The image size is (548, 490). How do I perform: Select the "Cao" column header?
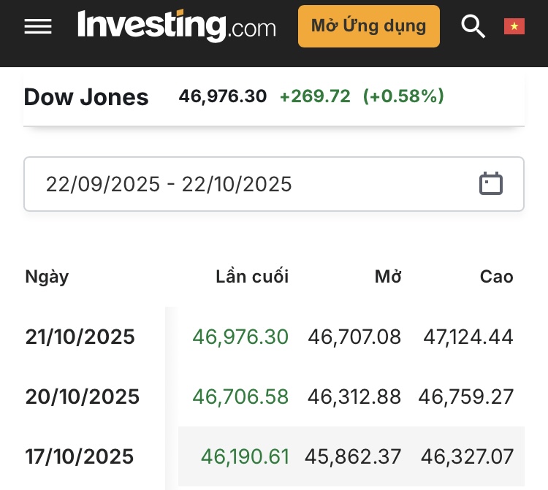coord(497,277)
